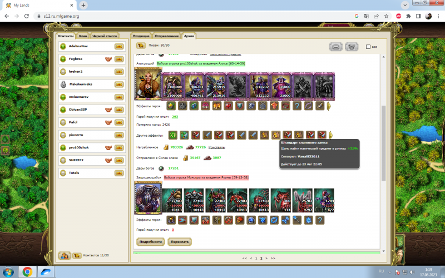Open the Отправленные tab
Viewport: 445px width, 278px height.
pyautogui.click(x=166, y=36)
